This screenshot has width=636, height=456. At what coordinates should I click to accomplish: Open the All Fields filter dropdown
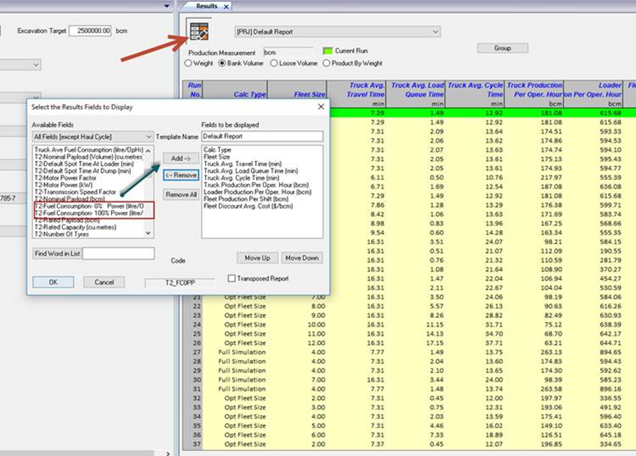93,137
